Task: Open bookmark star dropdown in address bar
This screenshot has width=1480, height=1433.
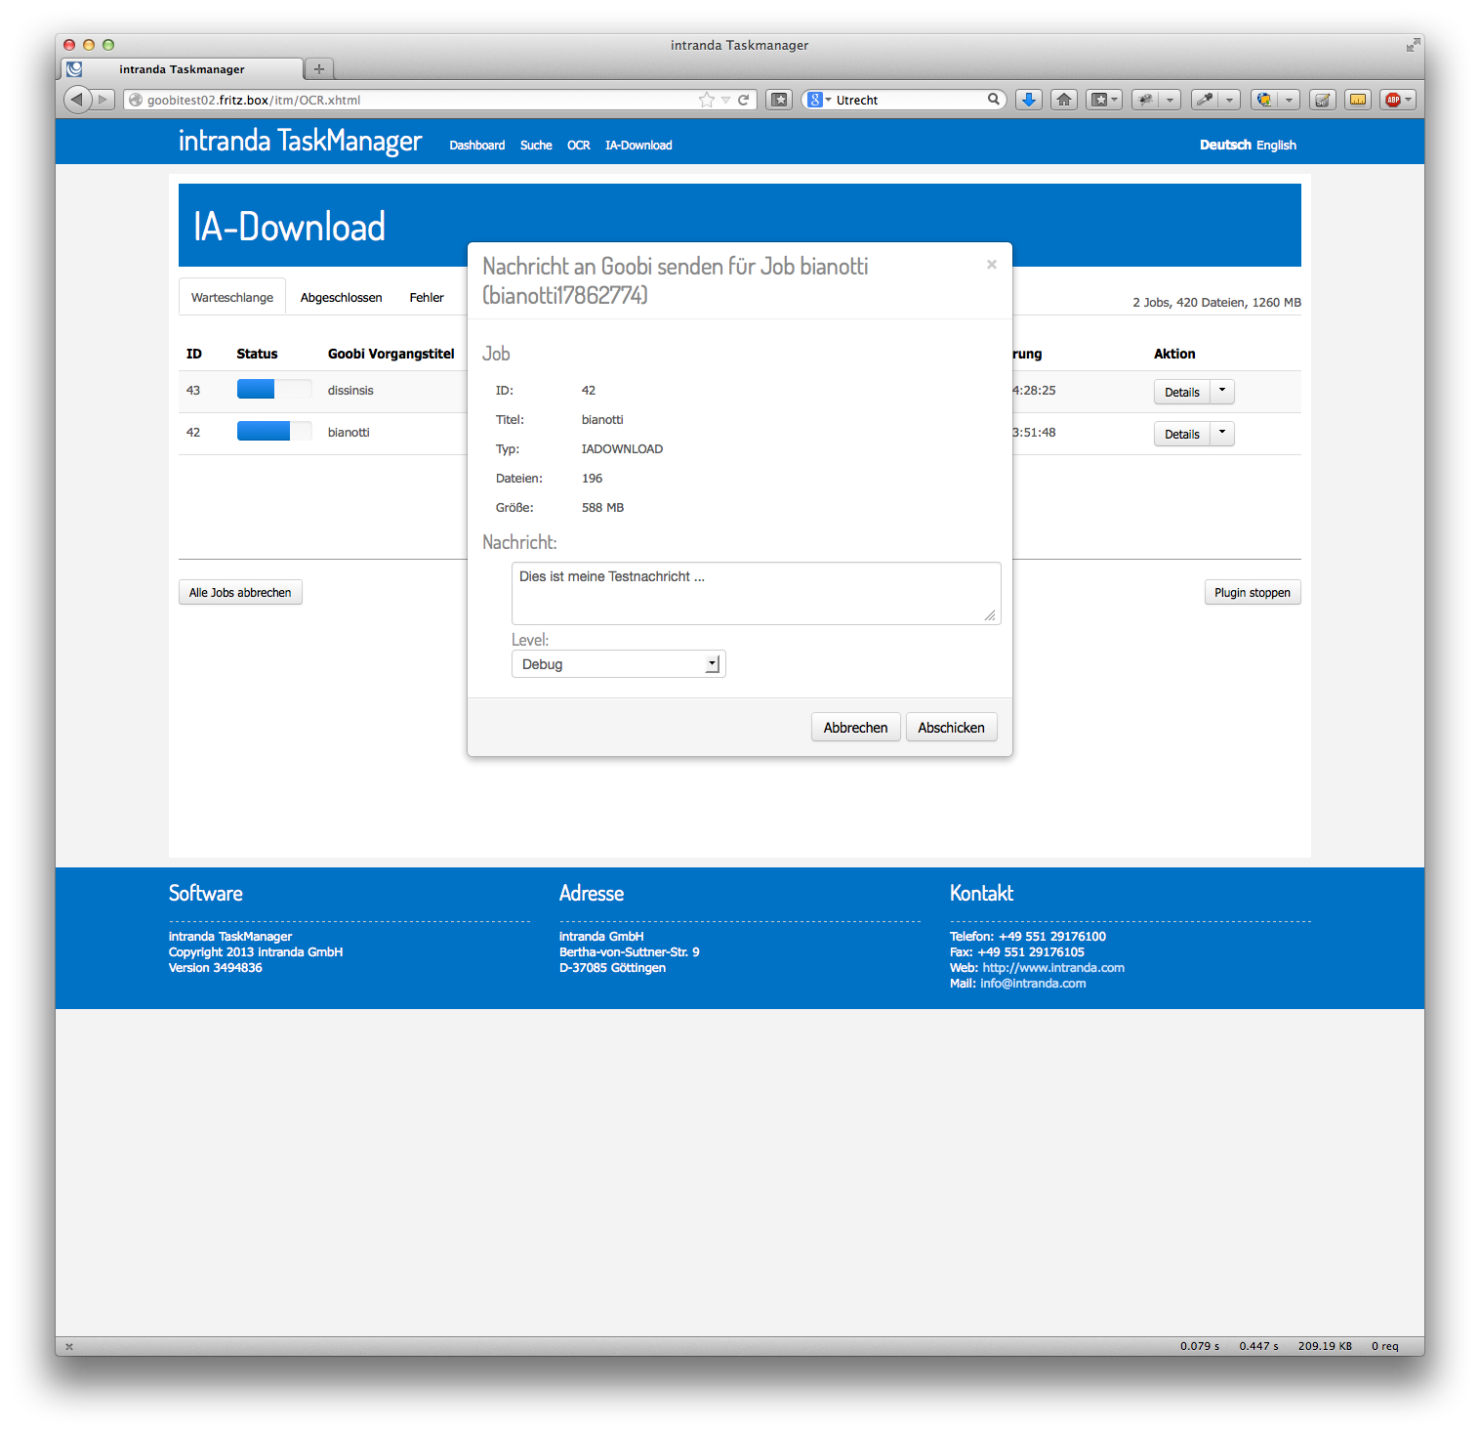Action: [725, 100]
